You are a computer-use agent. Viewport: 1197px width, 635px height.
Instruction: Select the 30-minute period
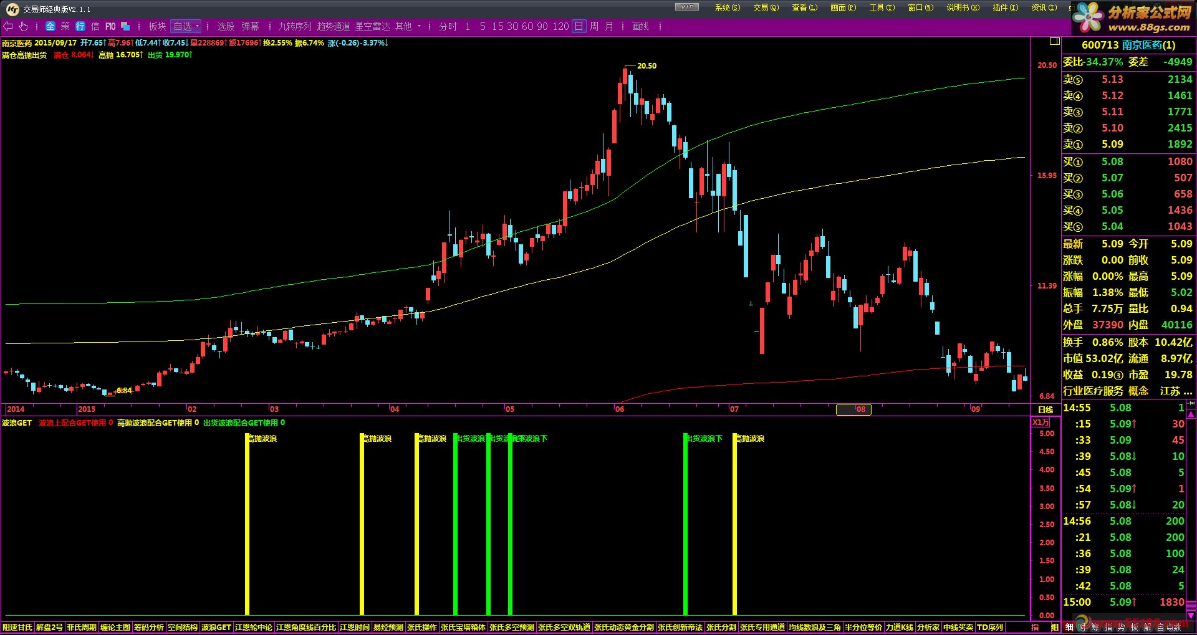coord(512,26)
